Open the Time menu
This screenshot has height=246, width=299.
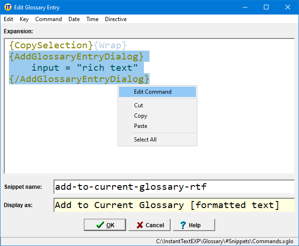[92, 19]
